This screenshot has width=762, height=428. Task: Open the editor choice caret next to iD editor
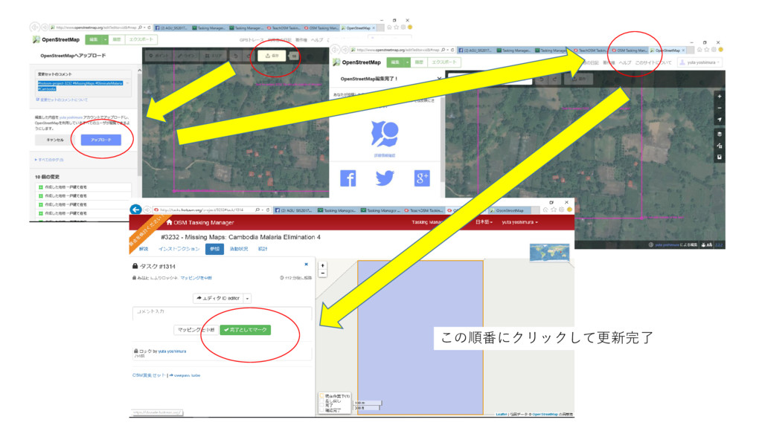[x=247, y=299]
